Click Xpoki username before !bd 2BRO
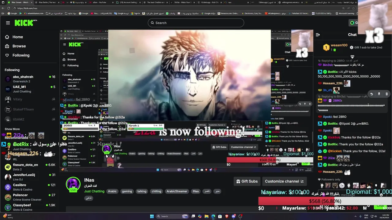The height and width of the screenshot is (220, 392). pos(327,117)
